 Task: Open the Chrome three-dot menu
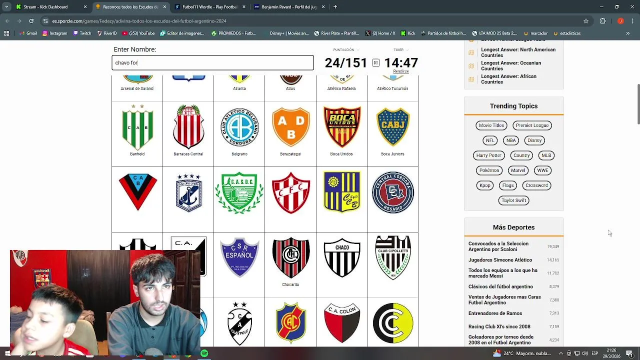(x=632, y=21)
